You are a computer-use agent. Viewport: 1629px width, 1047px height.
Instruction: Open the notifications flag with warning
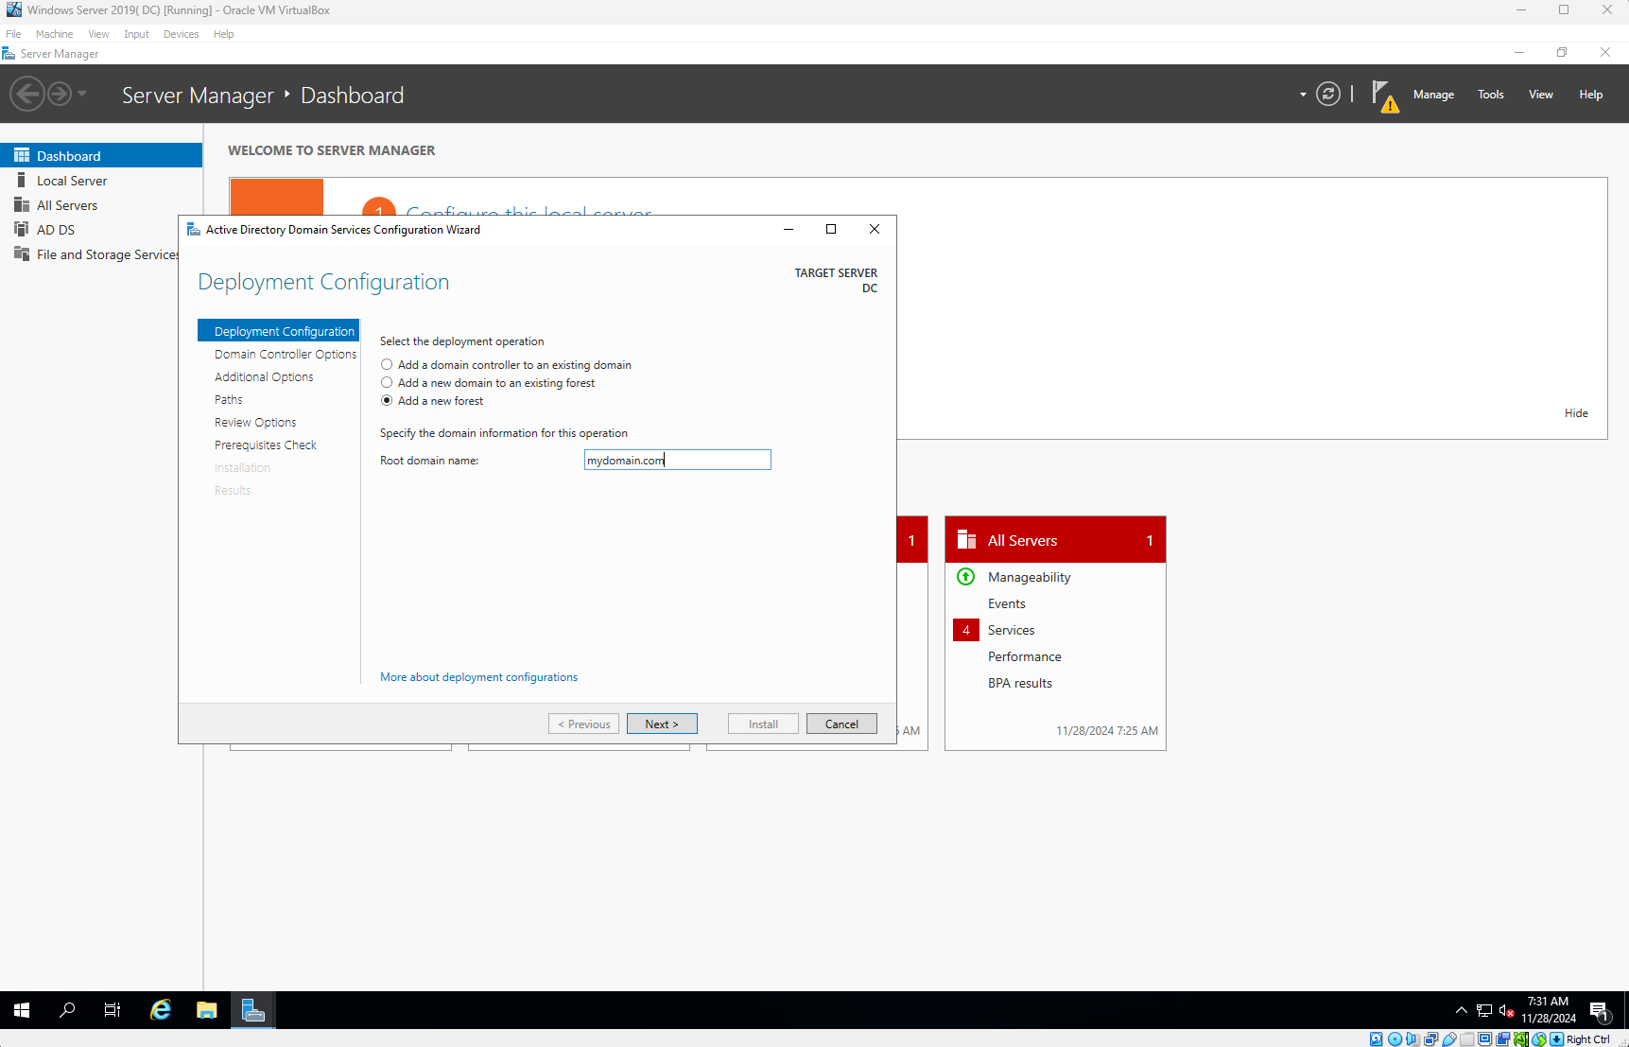coord(1385,96)
